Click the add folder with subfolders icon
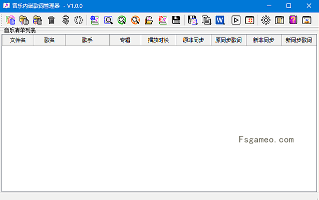 [38, 20]
